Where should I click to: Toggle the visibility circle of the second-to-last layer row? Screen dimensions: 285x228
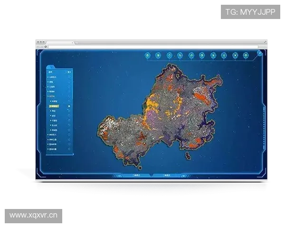point(69,144)
